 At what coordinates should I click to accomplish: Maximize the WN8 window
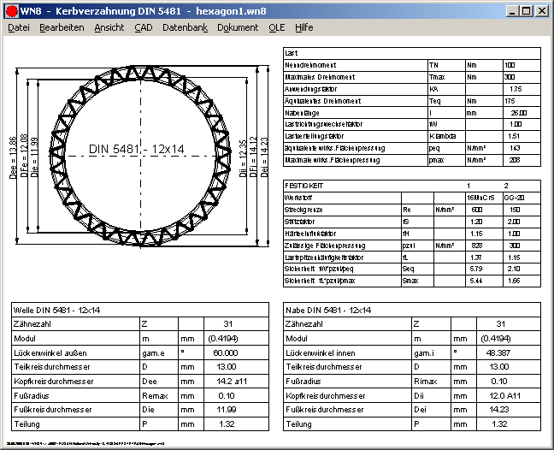pyautogui.click(x=526, y=10)
